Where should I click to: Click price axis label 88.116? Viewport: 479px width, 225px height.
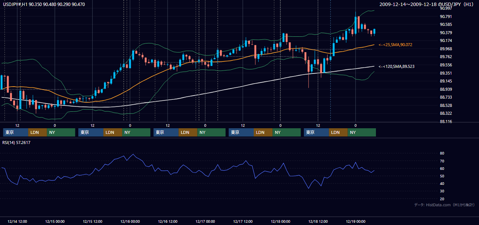click(446, 121)
